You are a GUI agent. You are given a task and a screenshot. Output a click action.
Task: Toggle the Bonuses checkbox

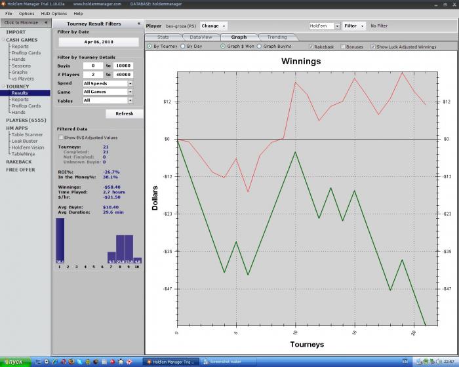coord(343,47)
